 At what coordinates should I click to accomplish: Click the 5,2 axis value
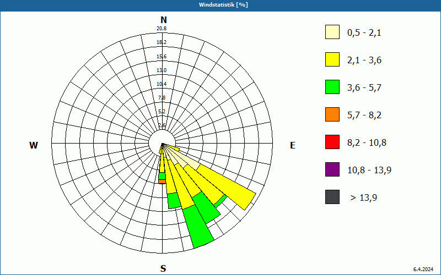(x=162, y=112)
